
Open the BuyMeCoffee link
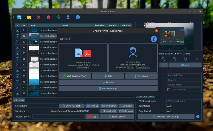pos(143,67)
